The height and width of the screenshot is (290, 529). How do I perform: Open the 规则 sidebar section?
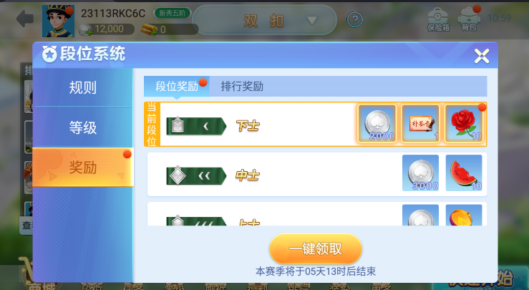[82, 87]
